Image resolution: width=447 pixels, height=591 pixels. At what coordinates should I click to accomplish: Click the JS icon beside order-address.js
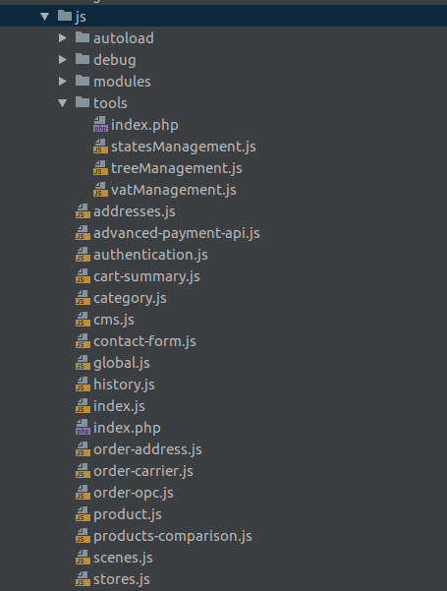point(83,448)
